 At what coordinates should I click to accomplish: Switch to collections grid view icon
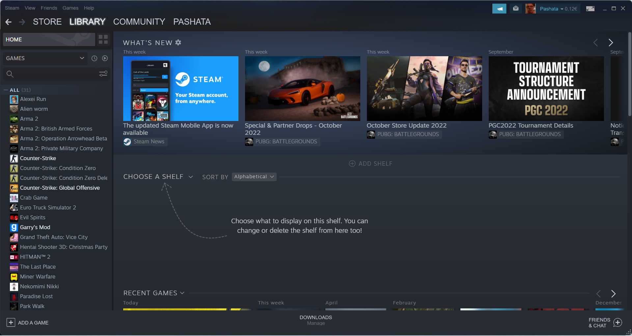click(x=103, y=39)
